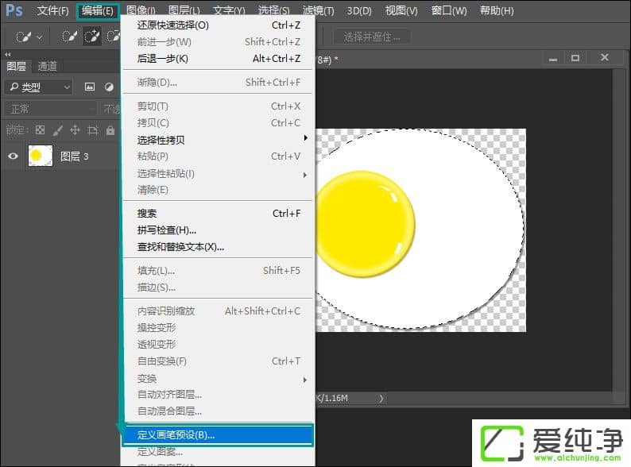Click the 图层 3 layer thumbnail

pos(41,156)
